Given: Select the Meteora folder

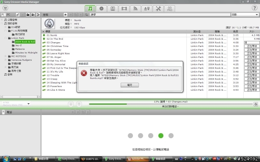Looking at the screenshot, I should coord(20,49).
